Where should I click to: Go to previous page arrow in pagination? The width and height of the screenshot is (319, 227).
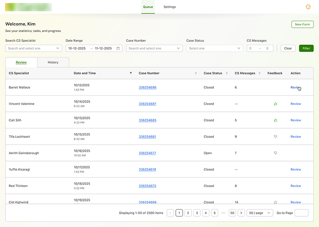point(170,213)
